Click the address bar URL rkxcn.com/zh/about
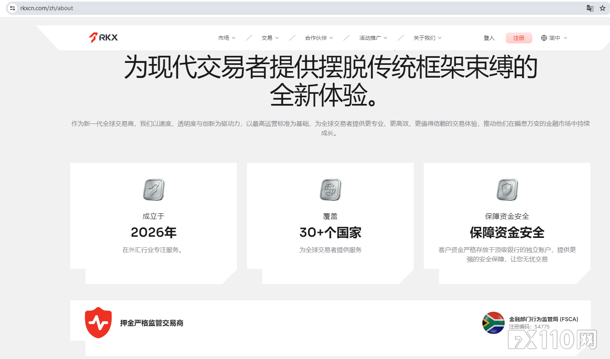The height and width of the screenshot is (359, 610). coord(47,8)
